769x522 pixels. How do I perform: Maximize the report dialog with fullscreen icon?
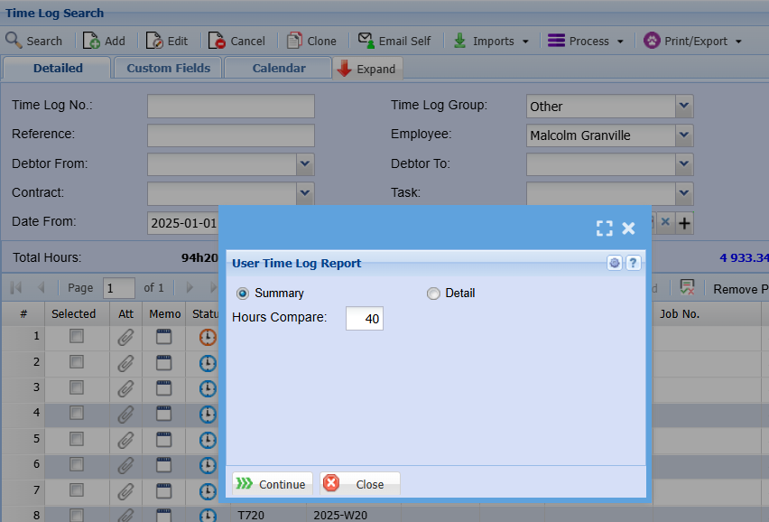tap(604, 228)
